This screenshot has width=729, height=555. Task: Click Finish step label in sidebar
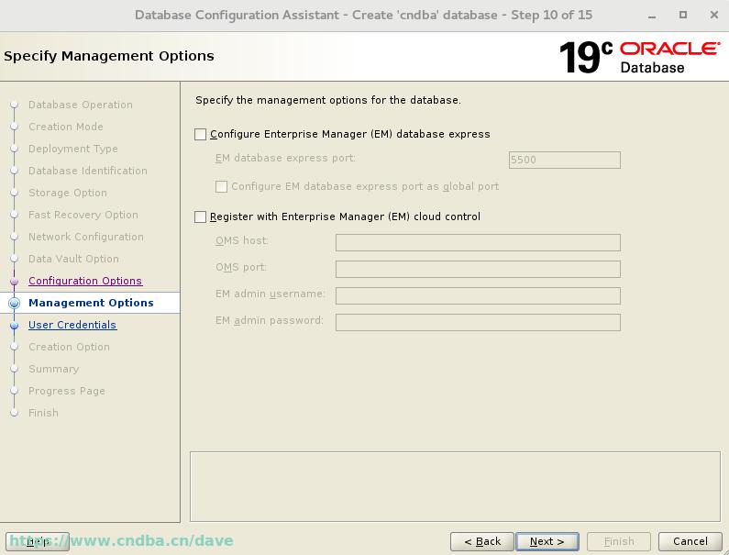(43, 413)
